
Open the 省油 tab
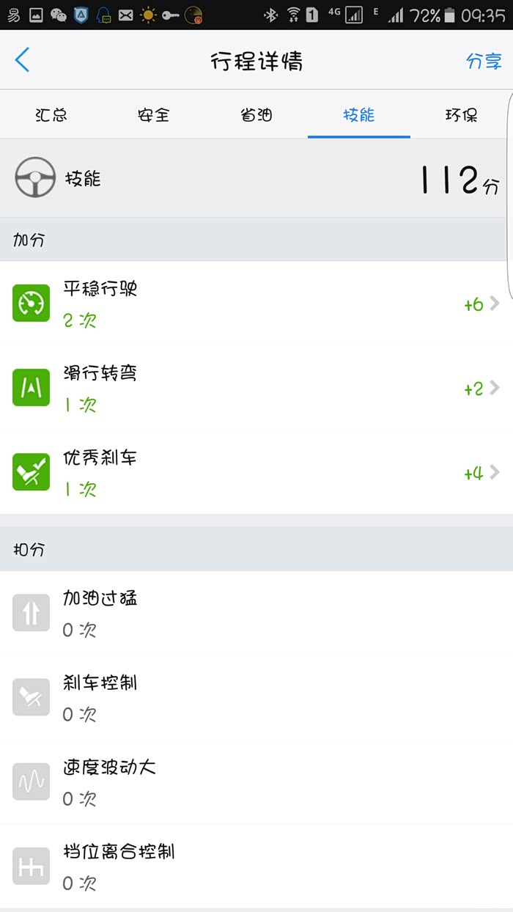click(x=256, y=115)
